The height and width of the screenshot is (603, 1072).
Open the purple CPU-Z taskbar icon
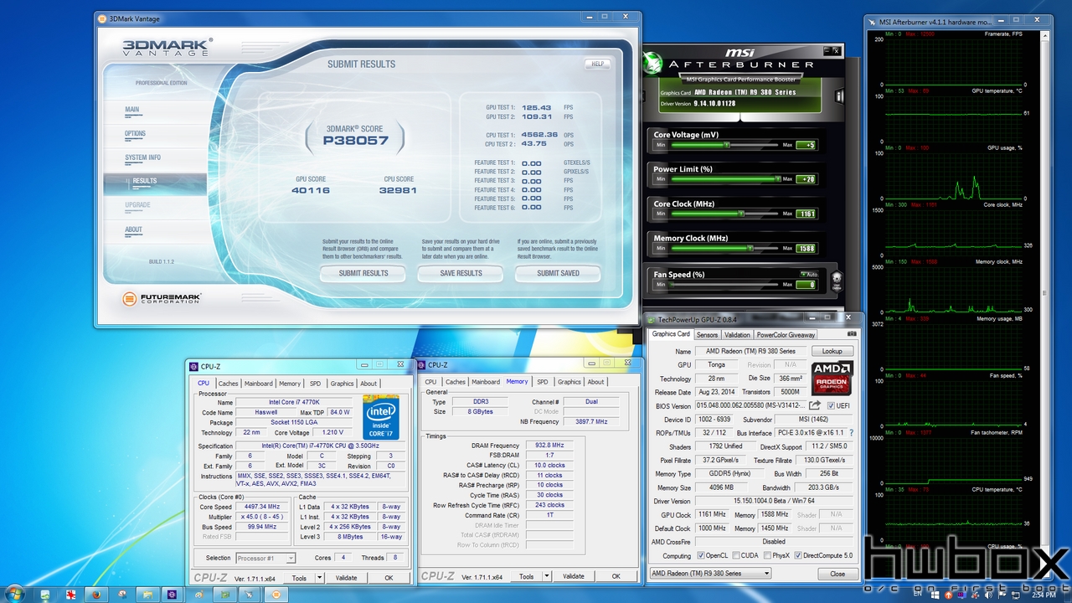pos(172,594)
